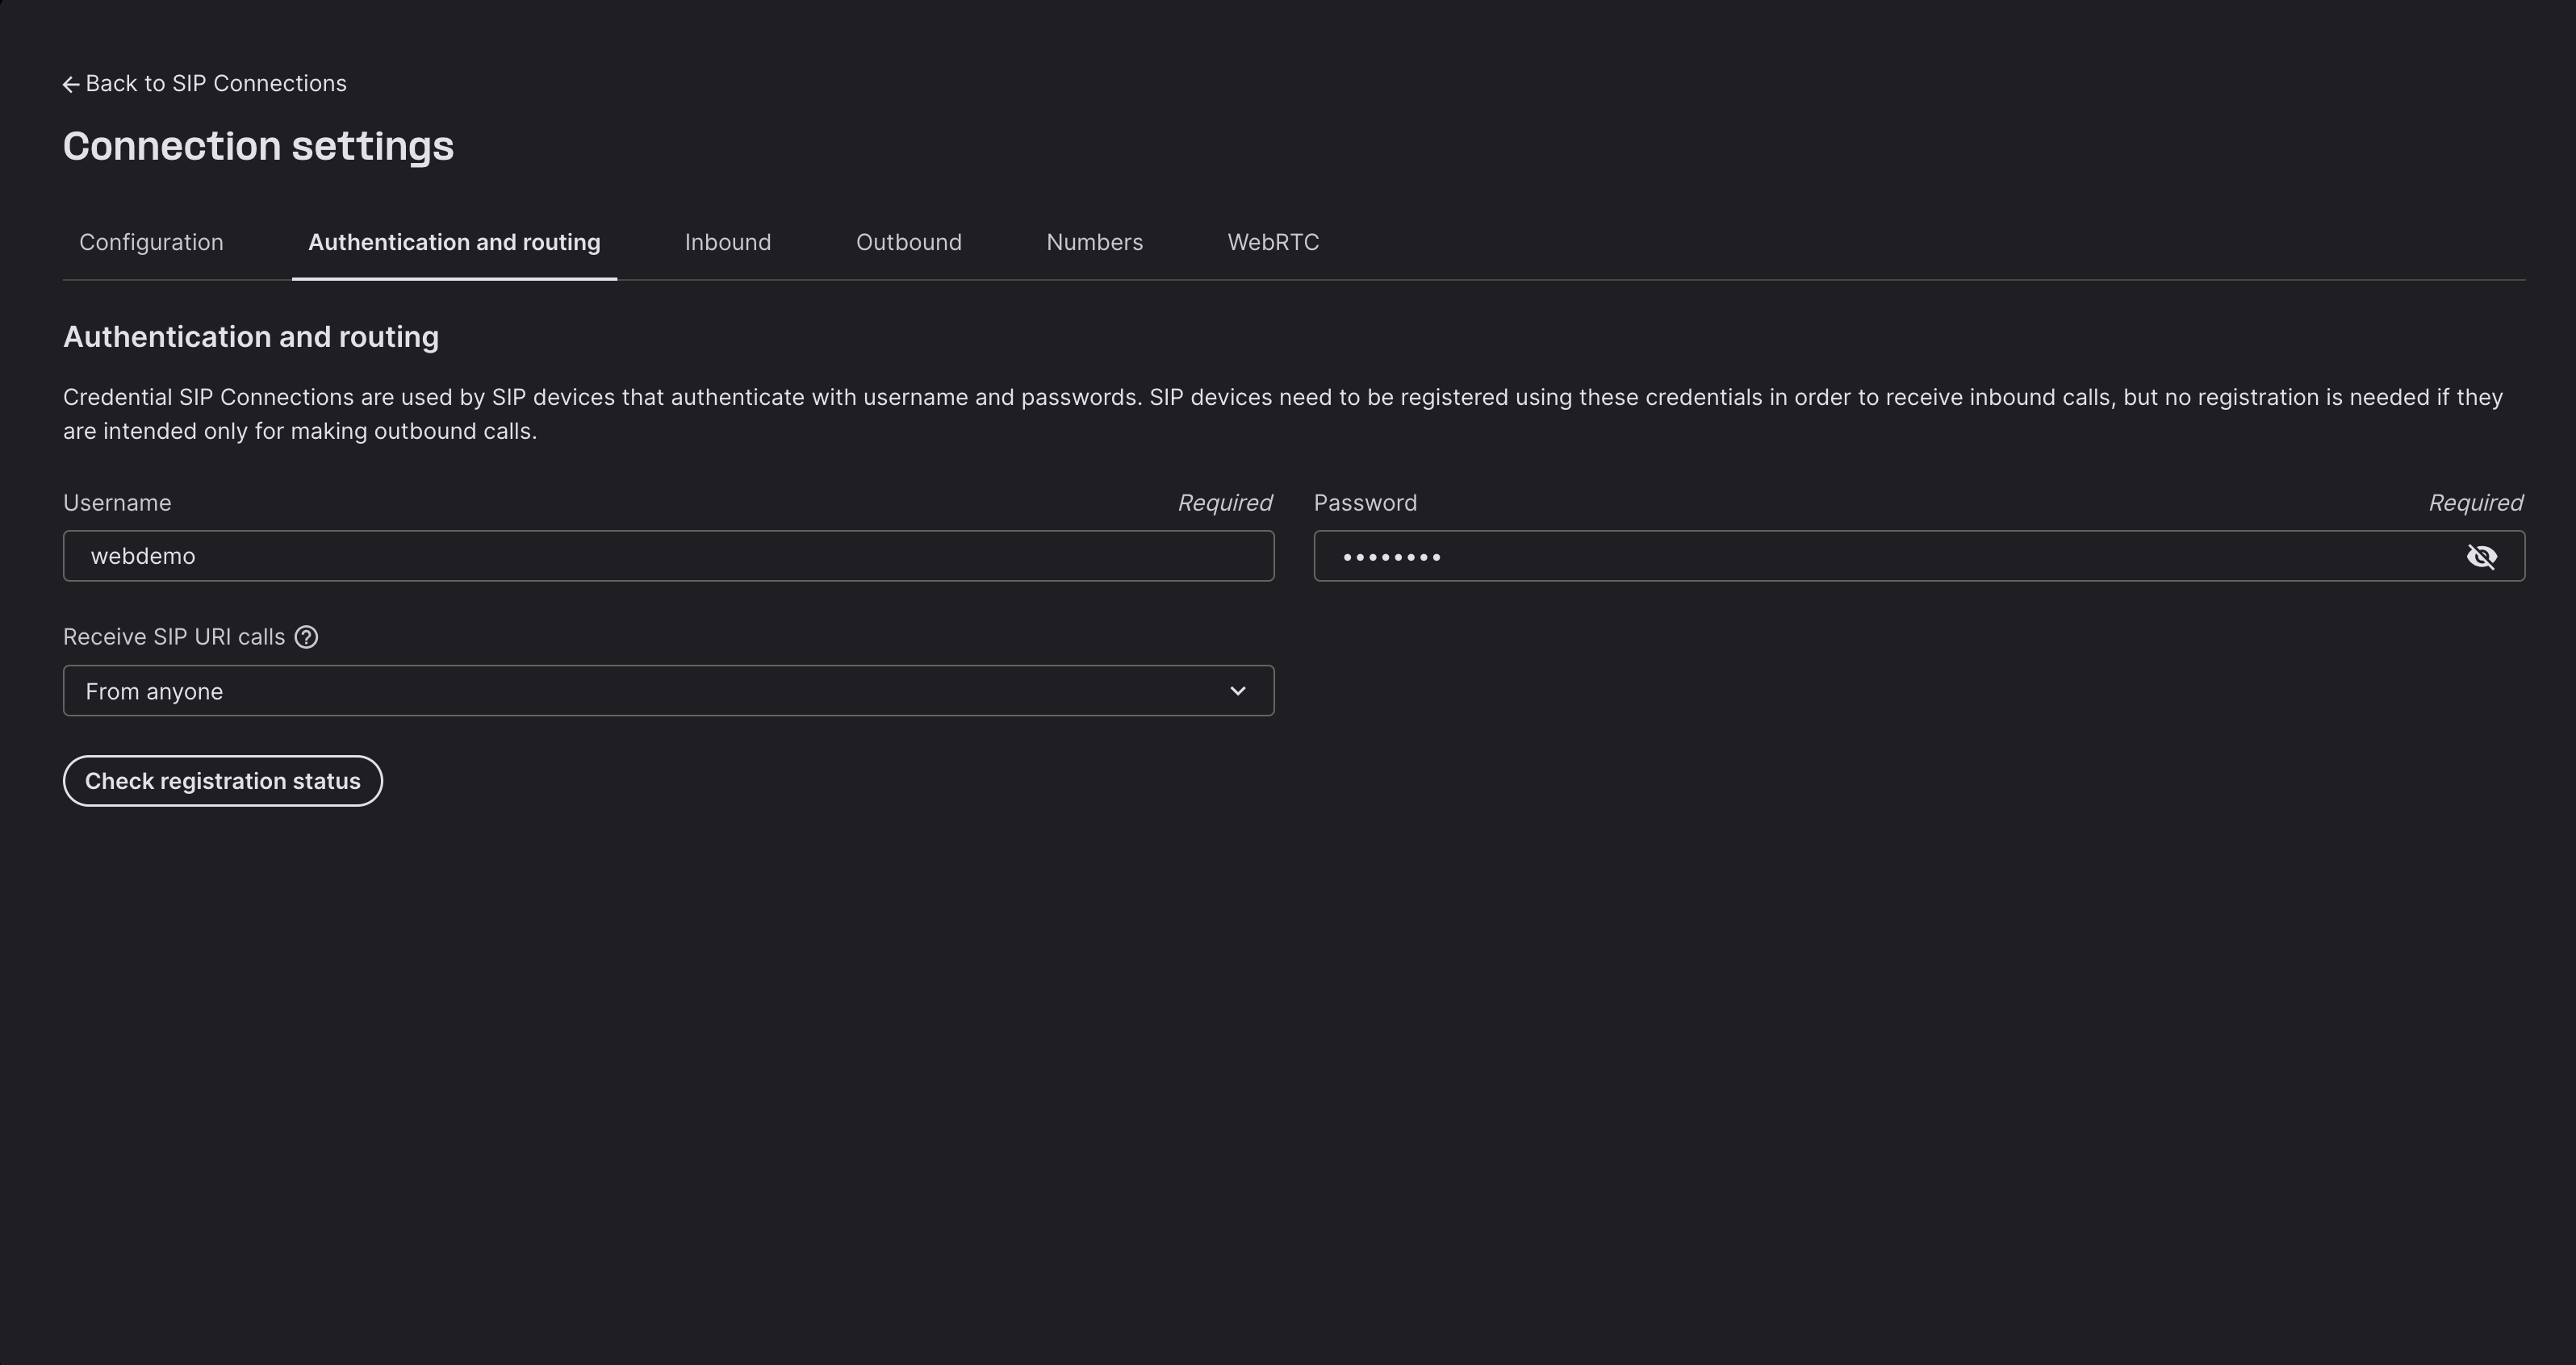
Task: Click the Receive SIP URI calls label
Action: click(174, 638)
